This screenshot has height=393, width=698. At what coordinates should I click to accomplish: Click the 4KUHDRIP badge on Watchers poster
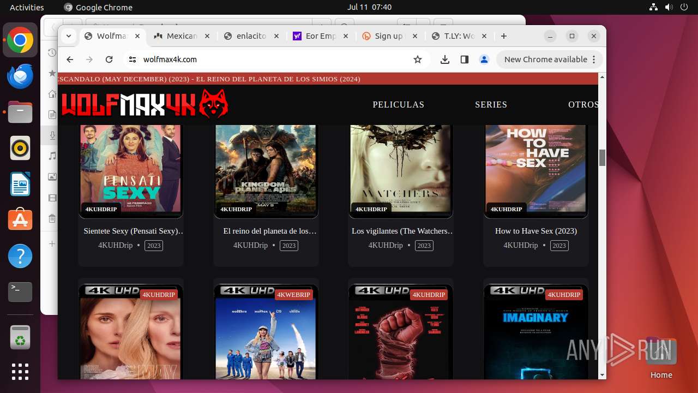pos(371,209)
